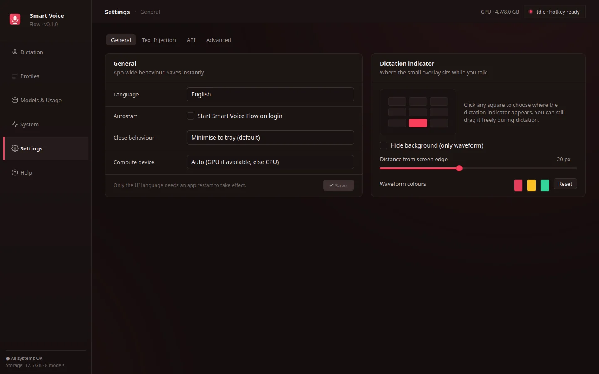Screen dimensions: 599x374
Task: Reset the waveform colours
Action: tap(565, 184)
